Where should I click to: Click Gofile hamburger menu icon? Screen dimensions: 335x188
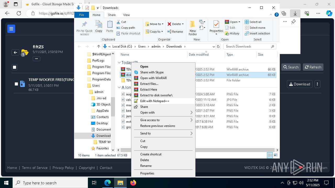click(x=11, y=29)
